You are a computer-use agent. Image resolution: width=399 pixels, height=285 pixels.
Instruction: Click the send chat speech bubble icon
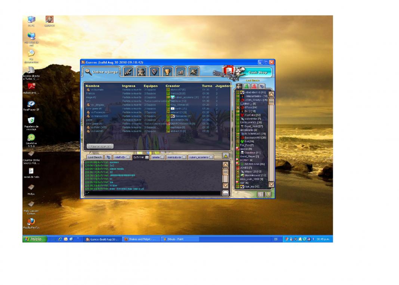pyautogui.click(x=226, y=193)
